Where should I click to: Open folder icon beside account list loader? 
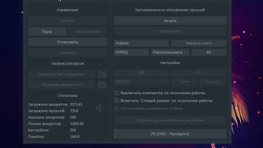tap(102, 74)
